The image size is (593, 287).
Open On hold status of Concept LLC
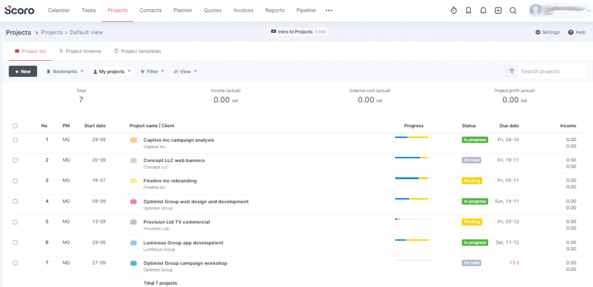click(x=471, y=160)
